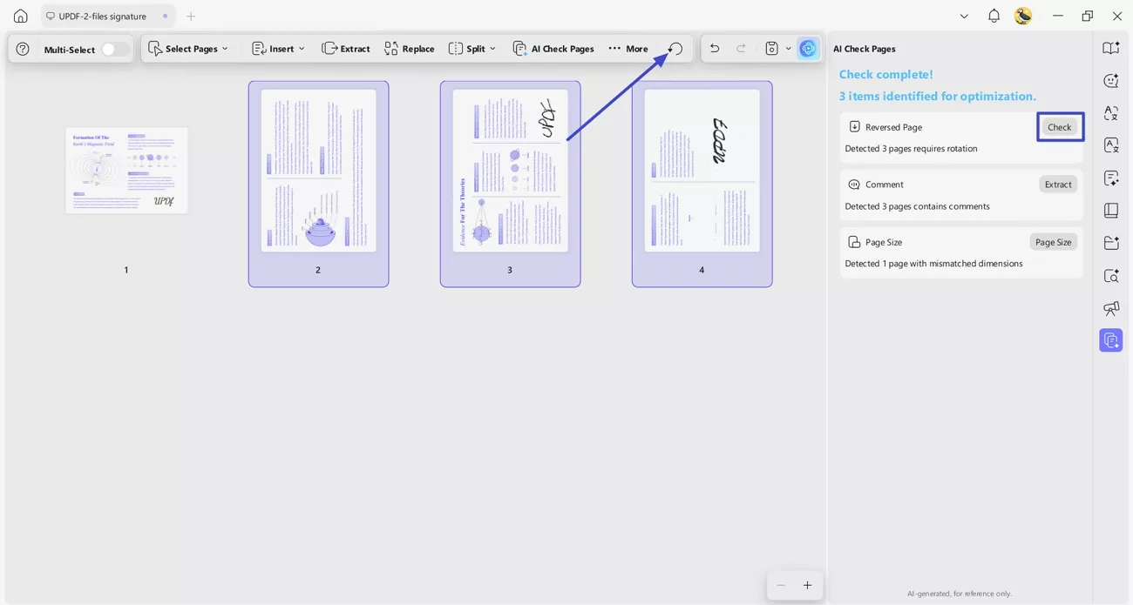
Task: Open the Undo action on the toolbar
Action: click(714, 48)
